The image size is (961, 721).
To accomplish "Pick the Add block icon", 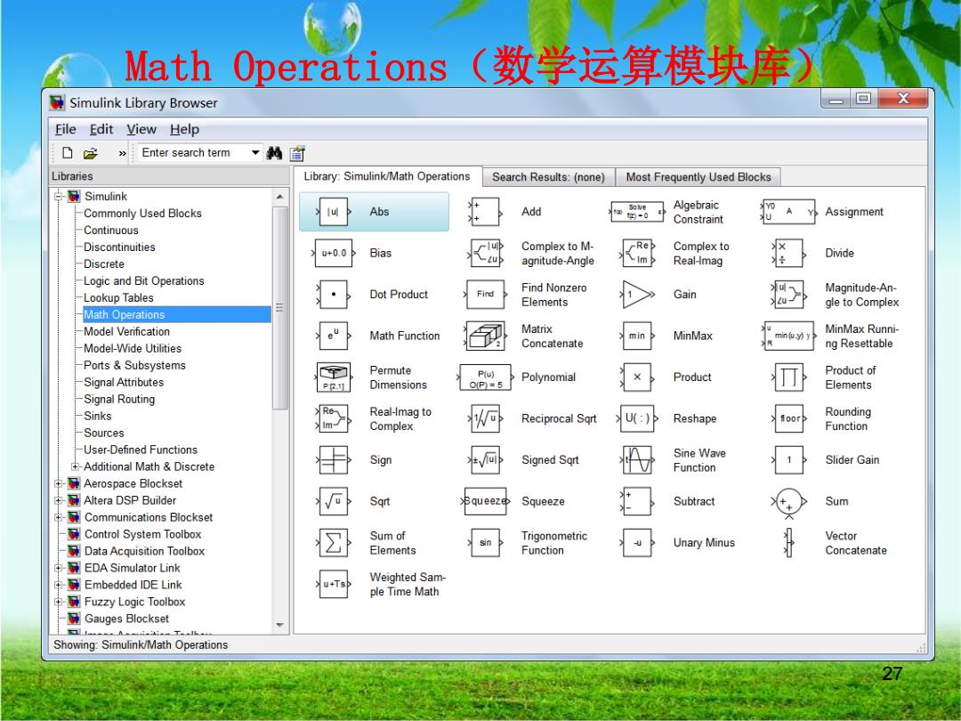I will (486, 212).
